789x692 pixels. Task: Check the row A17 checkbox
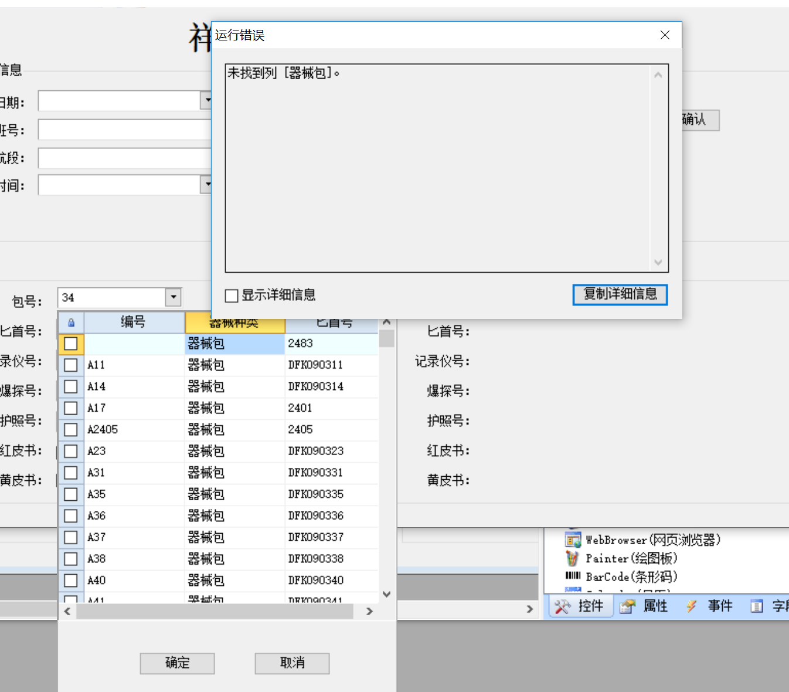[71, 408]
